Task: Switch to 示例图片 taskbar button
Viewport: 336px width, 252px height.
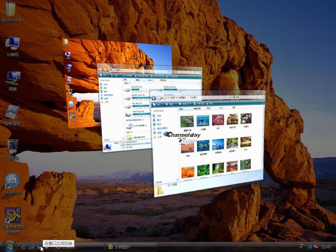Action: point(131,247)
